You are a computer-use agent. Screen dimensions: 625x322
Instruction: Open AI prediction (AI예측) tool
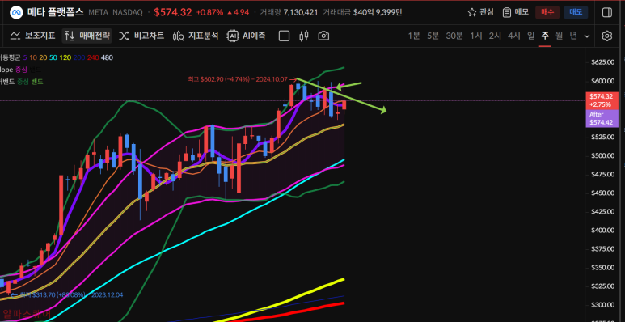247,36
